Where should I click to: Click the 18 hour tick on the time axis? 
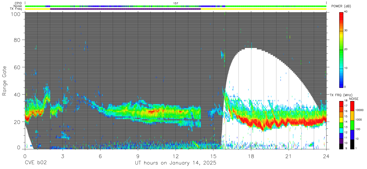(x=251, y=156)
